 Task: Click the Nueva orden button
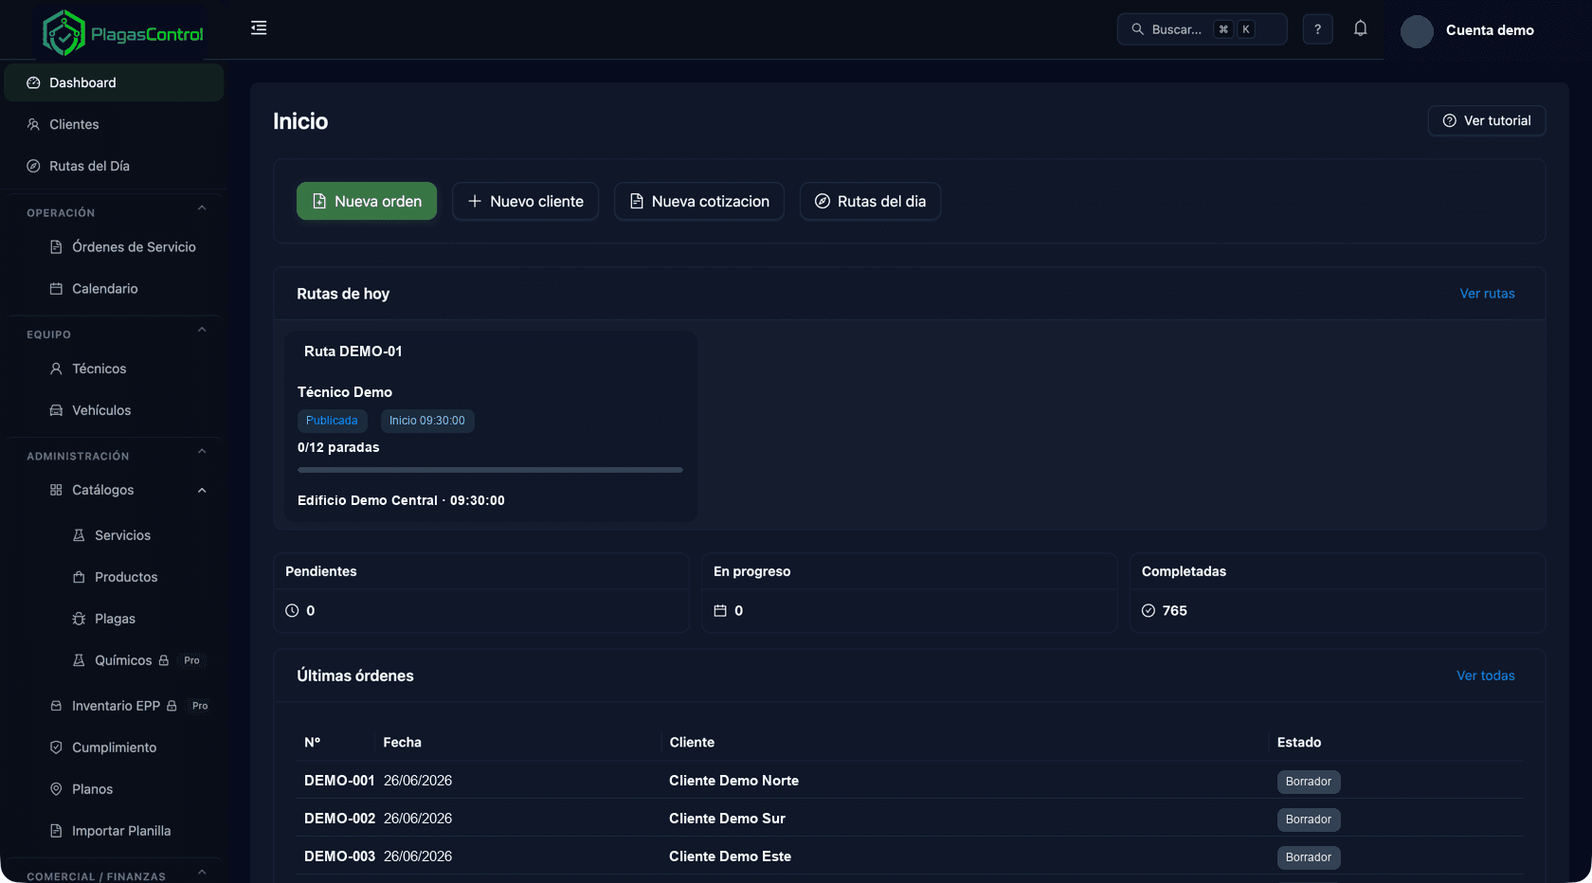pos(367,201)
